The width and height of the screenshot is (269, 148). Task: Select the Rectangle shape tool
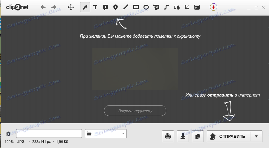pos(136,7)
